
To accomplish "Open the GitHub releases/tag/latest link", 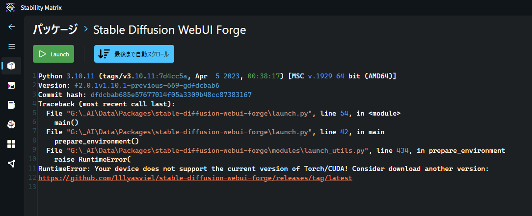I will [x=195, y=178].
